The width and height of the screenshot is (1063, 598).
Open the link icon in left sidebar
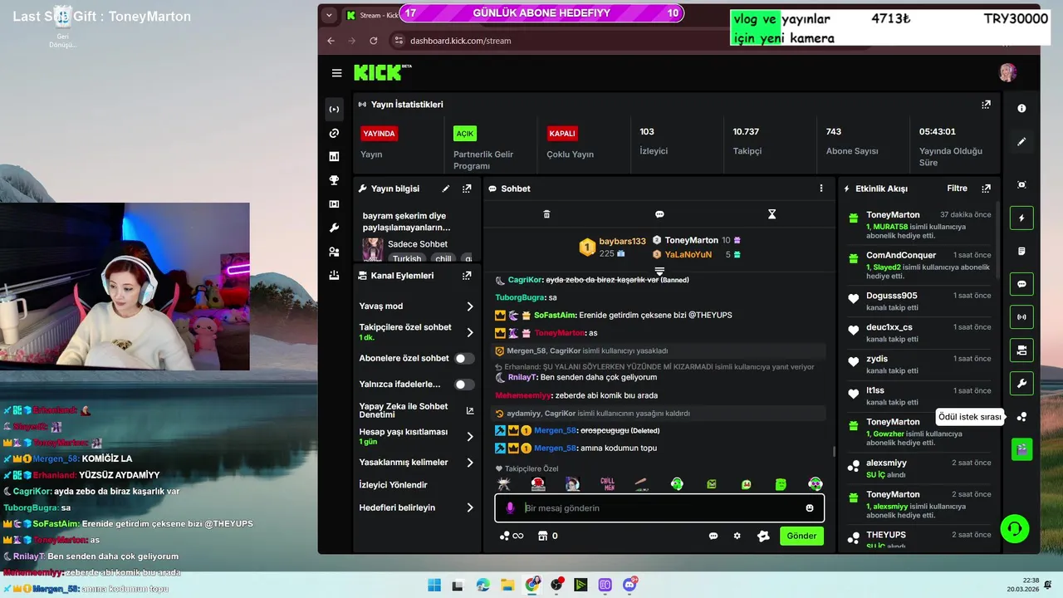(x=334, y=133)
